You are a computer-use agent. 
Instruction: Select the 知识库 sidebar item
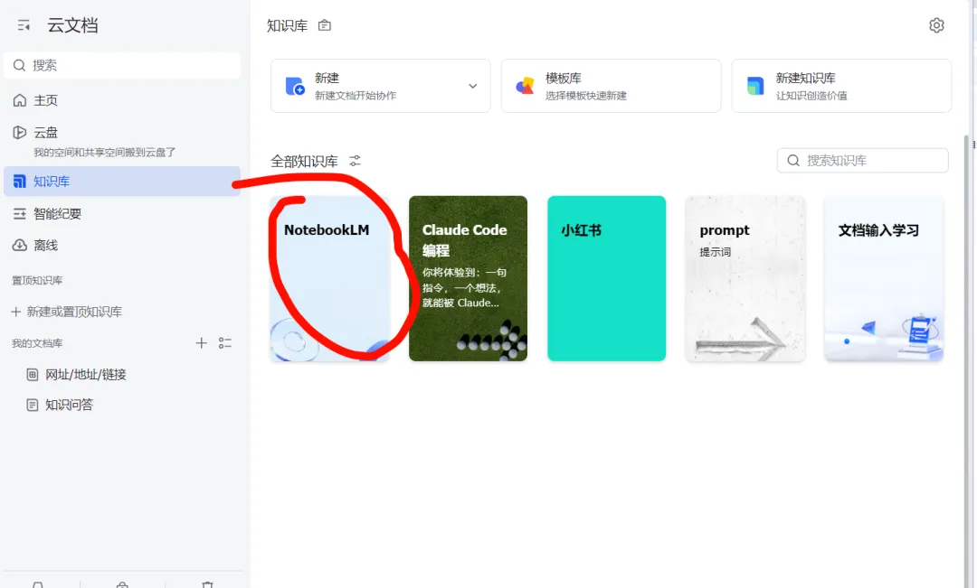coord(122,181)
